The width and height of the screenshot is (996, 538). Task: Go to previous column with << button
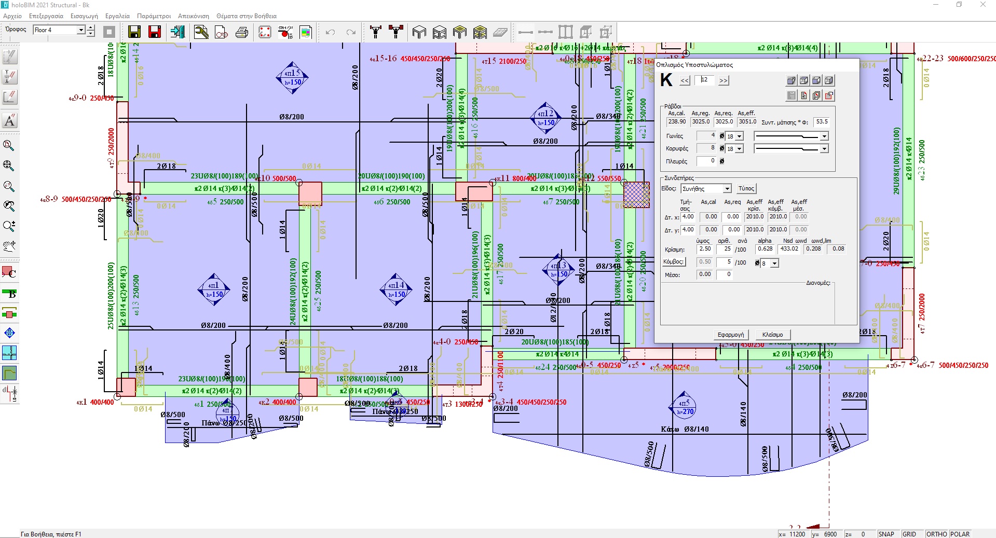[x=685, y=80]
